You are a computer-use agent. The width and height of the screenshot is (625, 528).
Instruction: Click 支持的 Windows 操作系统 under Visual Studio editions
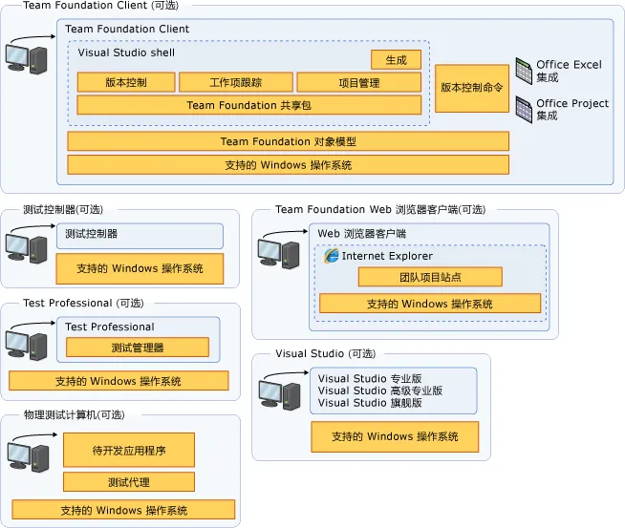point(395,436)
